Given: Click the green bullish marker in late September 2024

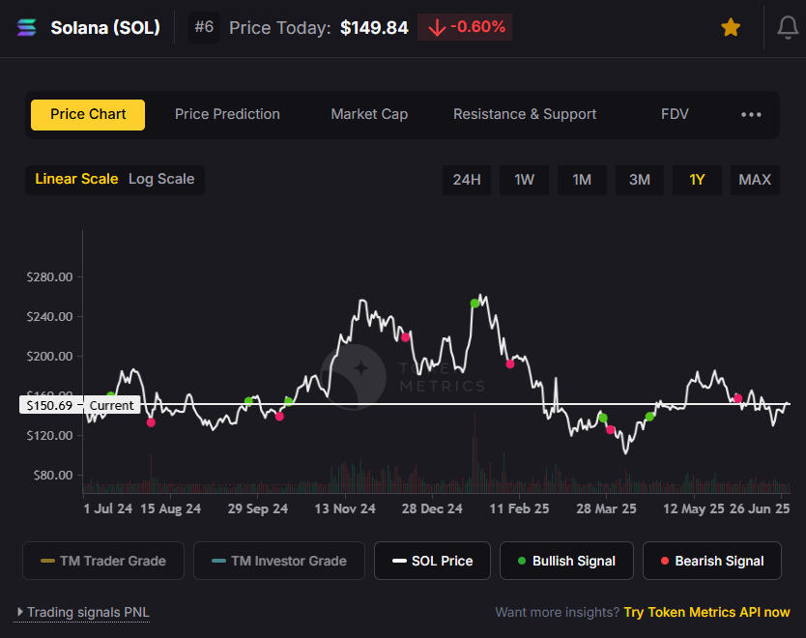Looking at the screenshot, I should 248,401.
